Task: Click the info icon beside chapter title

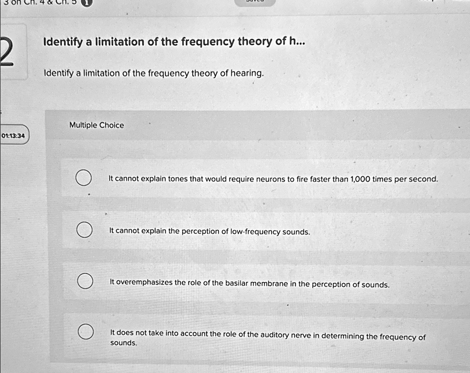Action: click(x=87, y=3)
